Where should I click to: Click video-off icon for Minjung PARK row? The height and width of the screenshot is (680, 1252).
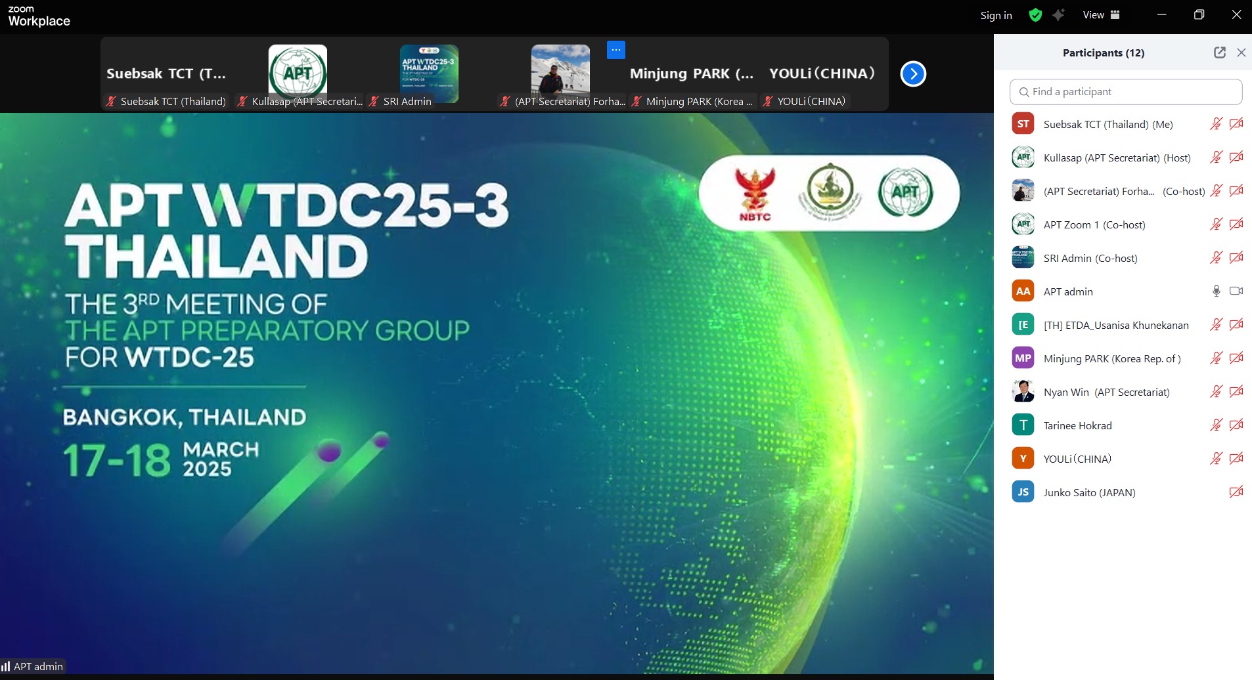coord(1236,358)
